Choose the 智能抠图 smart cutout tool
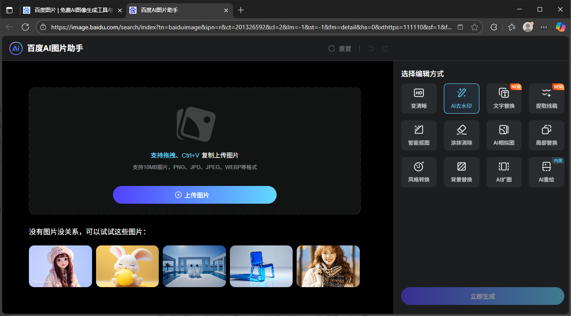This screenshot has height=316, width=571. [418, 135]
